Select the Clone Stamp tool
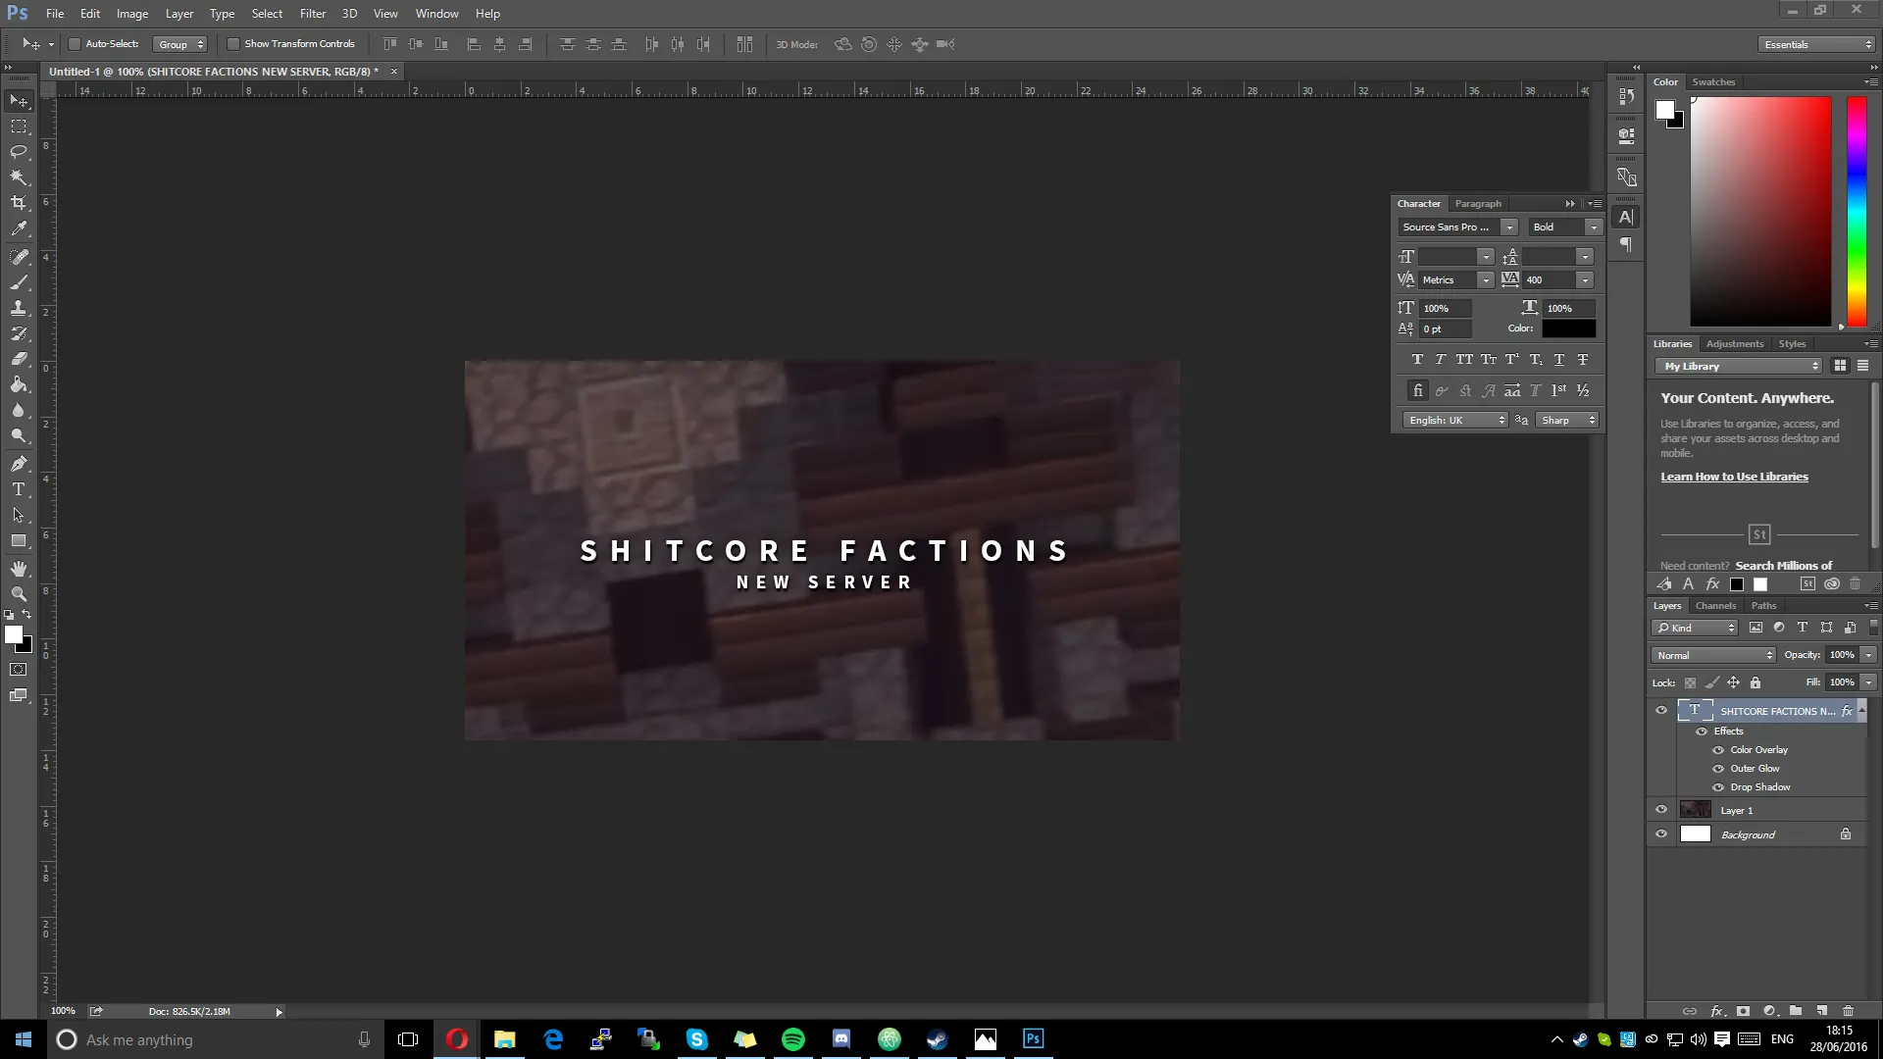1883x1059 pixels. click(x=19, y=308)
